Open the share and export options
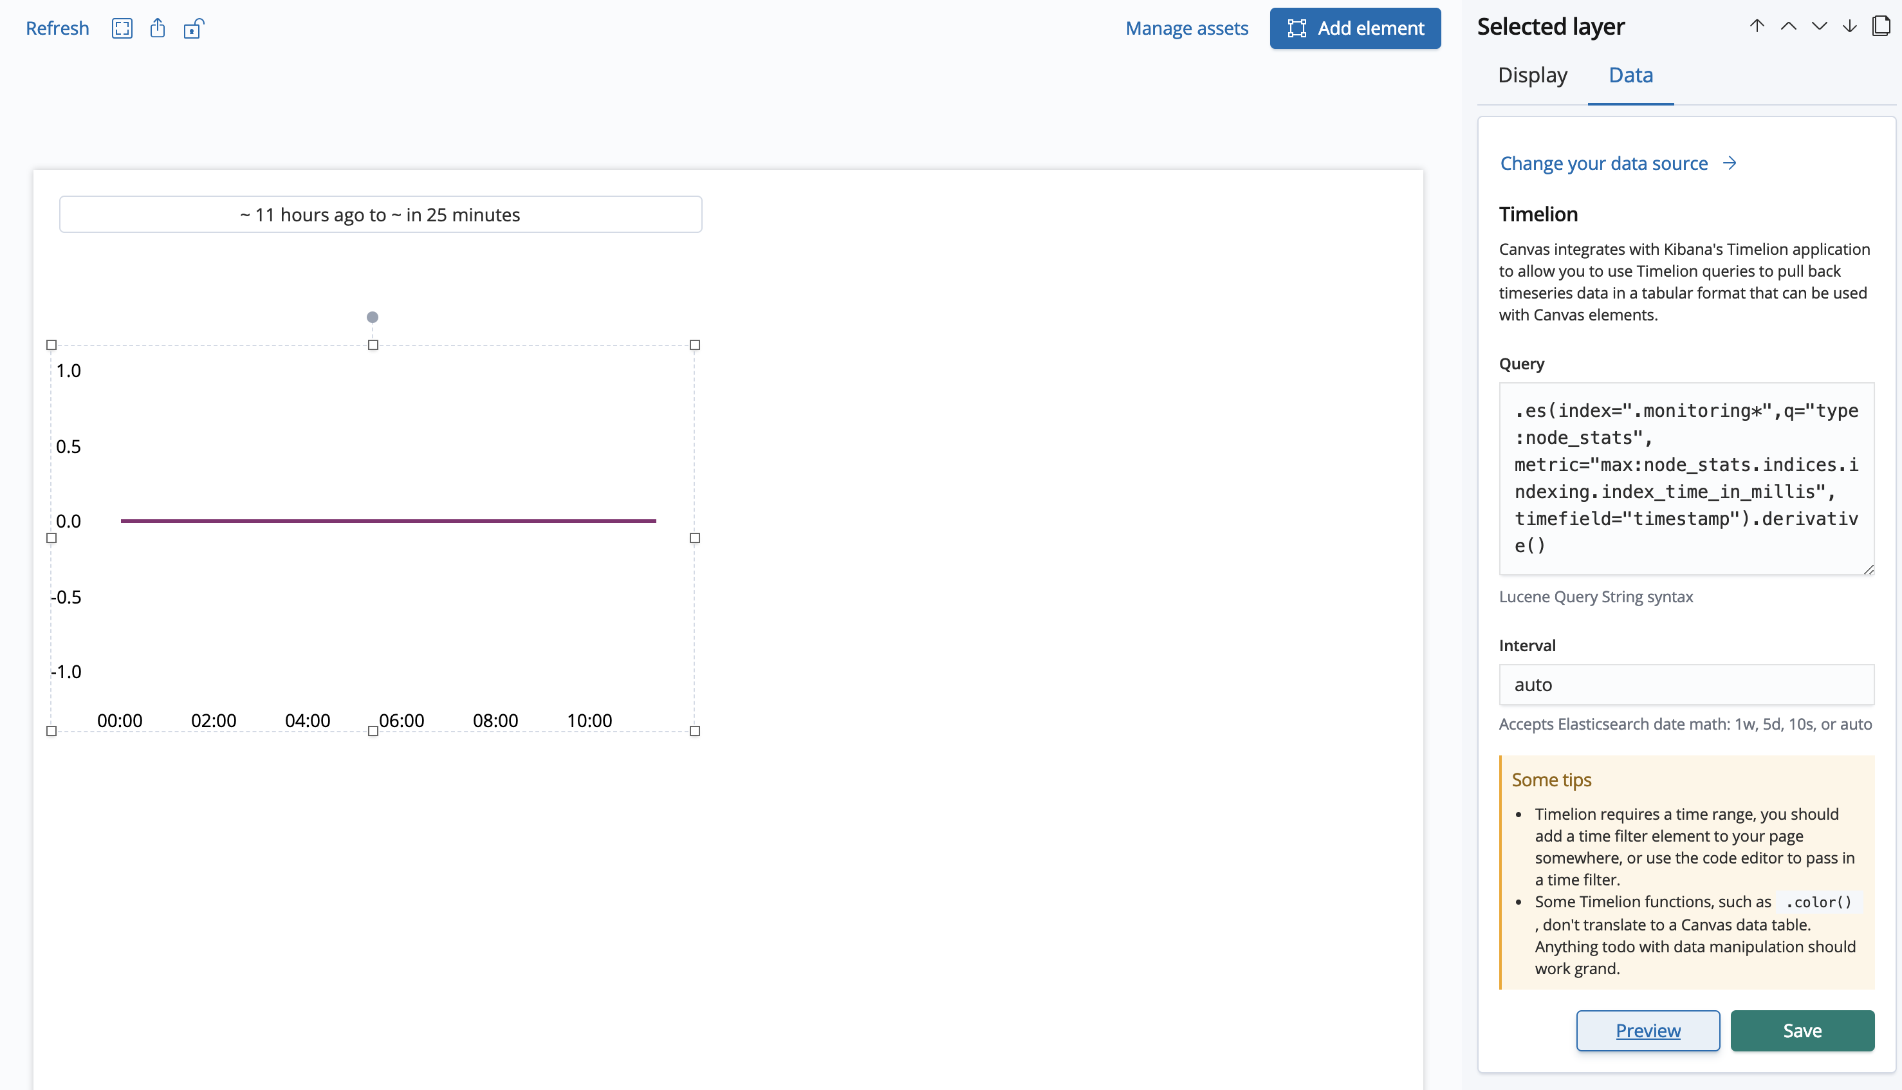This screenshot has width=1902, height=1090. click(158, 28)
